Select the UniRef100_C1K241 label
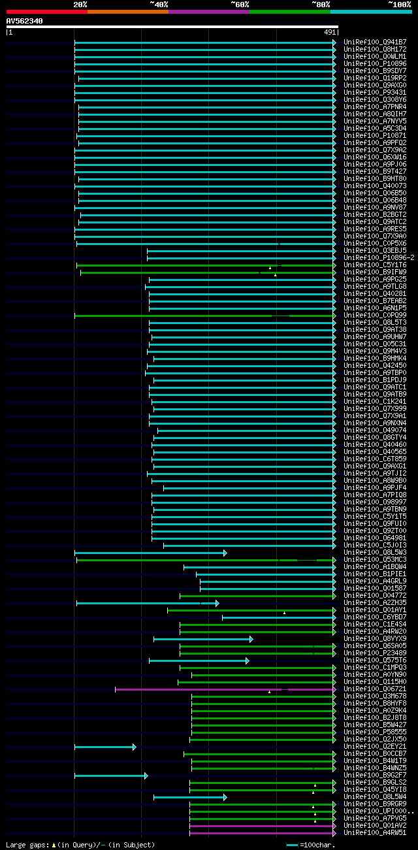418x850 pixels. pos(375,401)
